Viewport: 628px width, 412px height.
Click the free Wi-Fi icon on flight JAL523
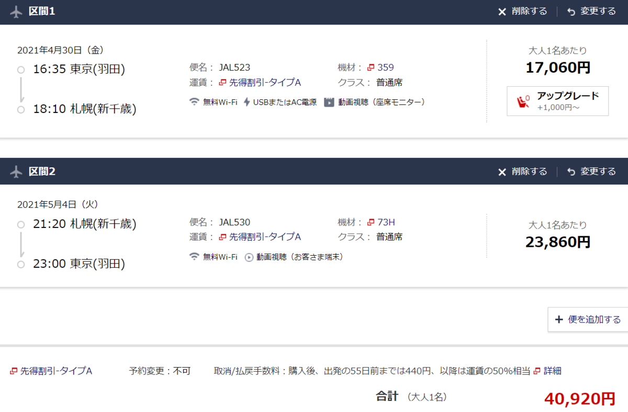[x=195, y=102]
